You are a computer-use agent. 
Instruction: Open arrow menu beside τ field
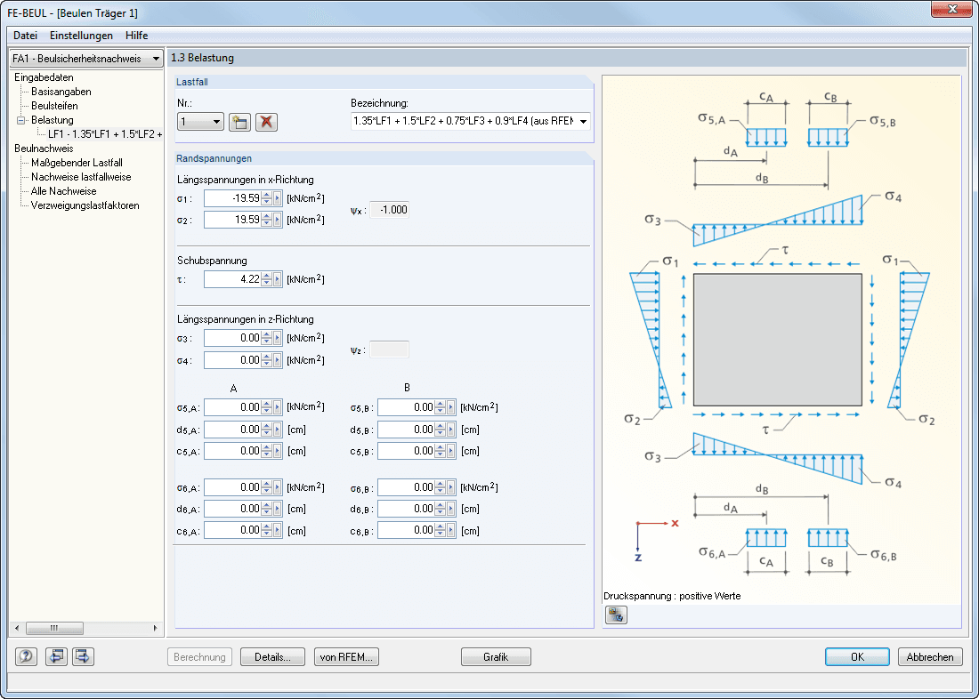point(278,279)
